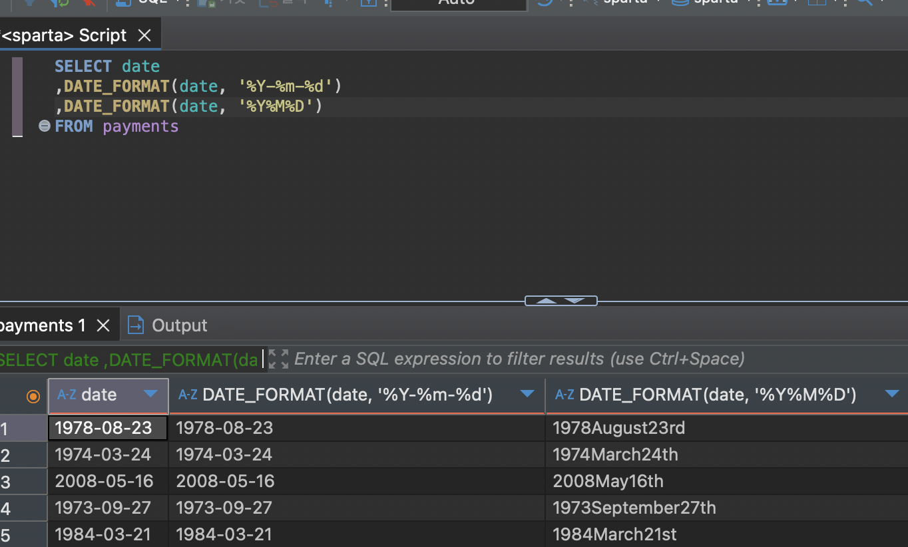908x547 pixels.
Task: Click the green SELECT date query text link
Action: (x=128, y=360)
